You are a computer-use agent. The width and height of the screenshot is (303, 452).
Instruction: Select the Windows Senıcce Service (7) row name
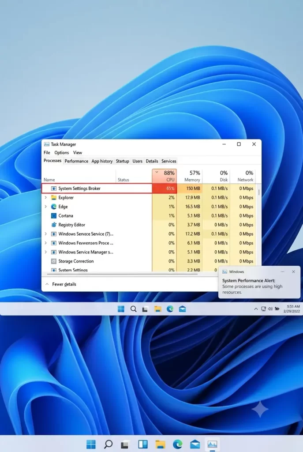pos(86,234)
